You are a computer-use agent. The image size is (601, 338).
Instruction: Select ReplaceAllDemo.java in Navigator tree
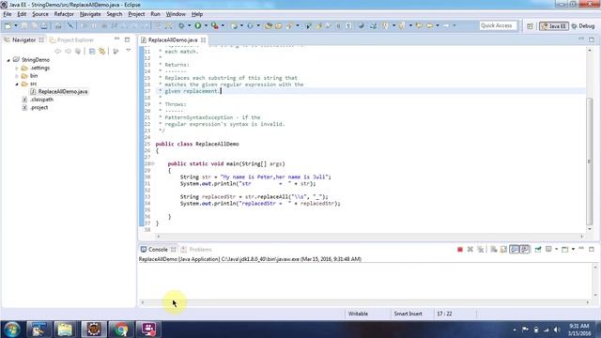click(59, 92)
